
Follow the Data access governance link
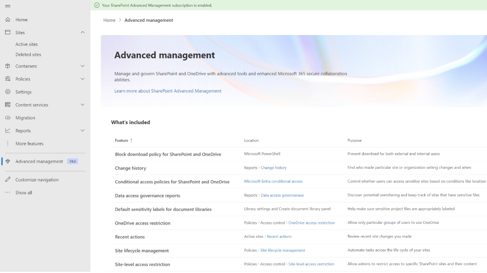[282, 195]
